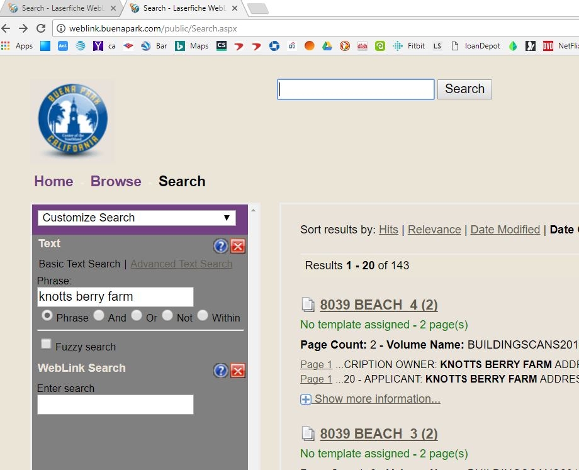Select the Or radio button

(x=137, y=316)
